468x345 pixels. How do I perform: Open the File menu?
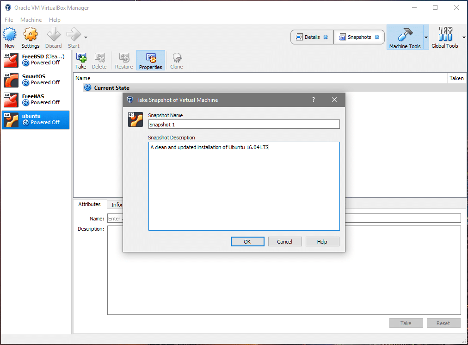click(9, 20)
